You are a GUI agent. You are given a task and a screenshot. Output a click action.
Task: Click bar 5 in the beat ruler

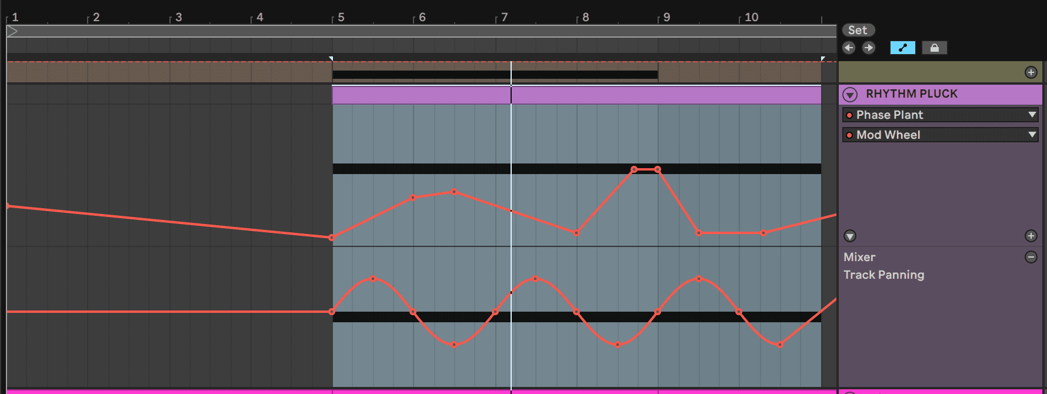[x=341, y=17]
